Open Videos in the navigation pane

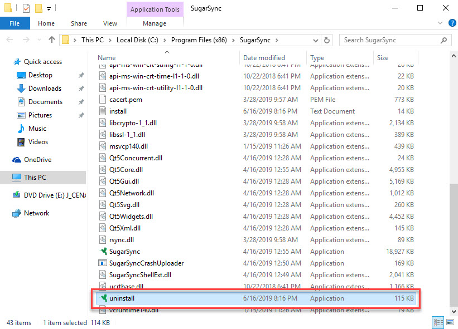click(38, 142)
